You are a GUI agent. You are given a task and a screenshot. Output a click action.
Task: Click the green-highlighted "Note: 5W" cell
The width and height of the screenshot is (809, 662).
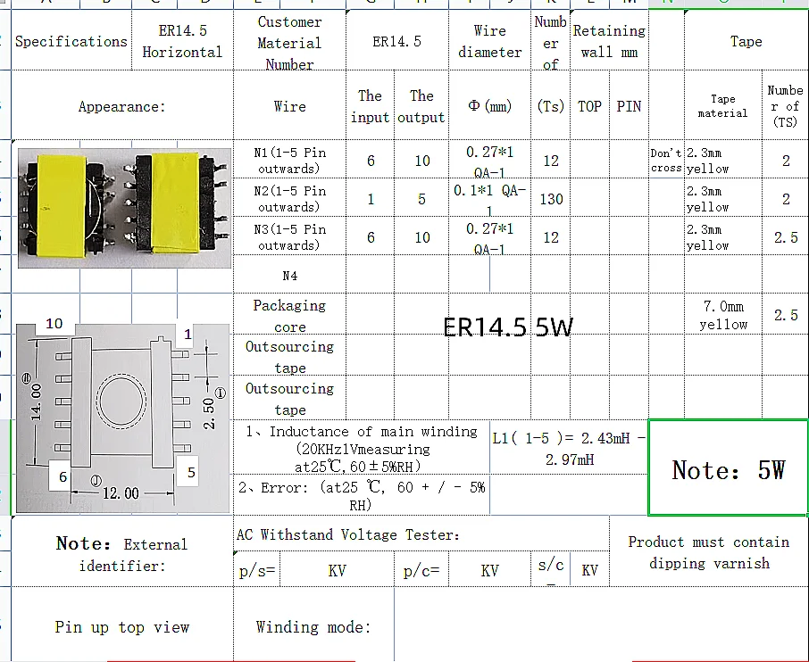point(728,468)
